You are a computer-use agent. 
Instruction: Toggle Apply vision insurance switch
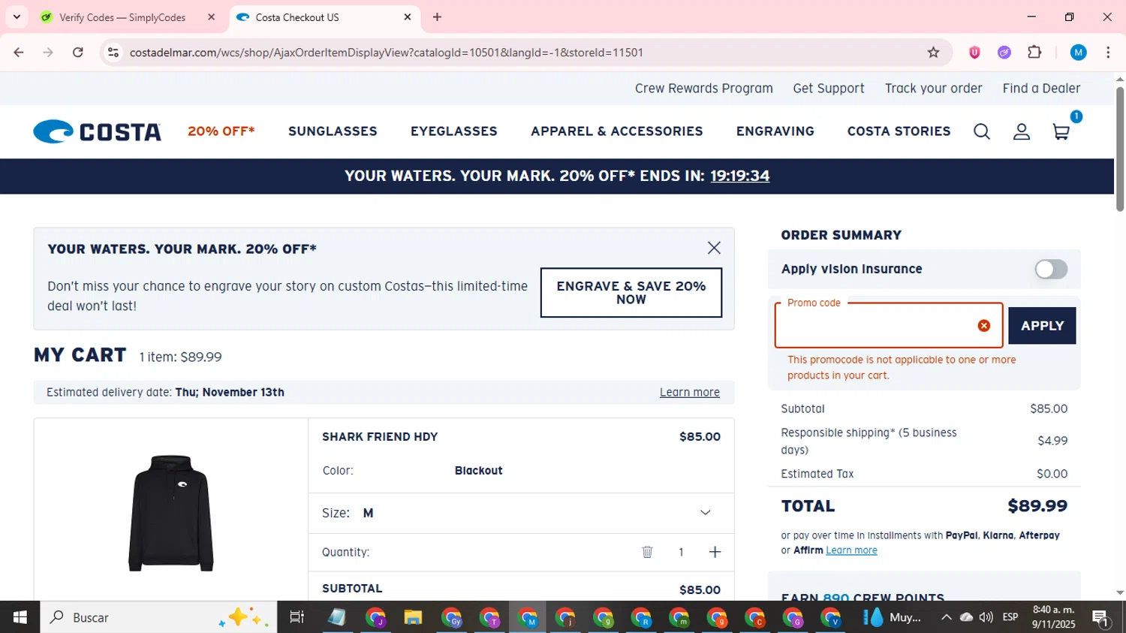1051,269
